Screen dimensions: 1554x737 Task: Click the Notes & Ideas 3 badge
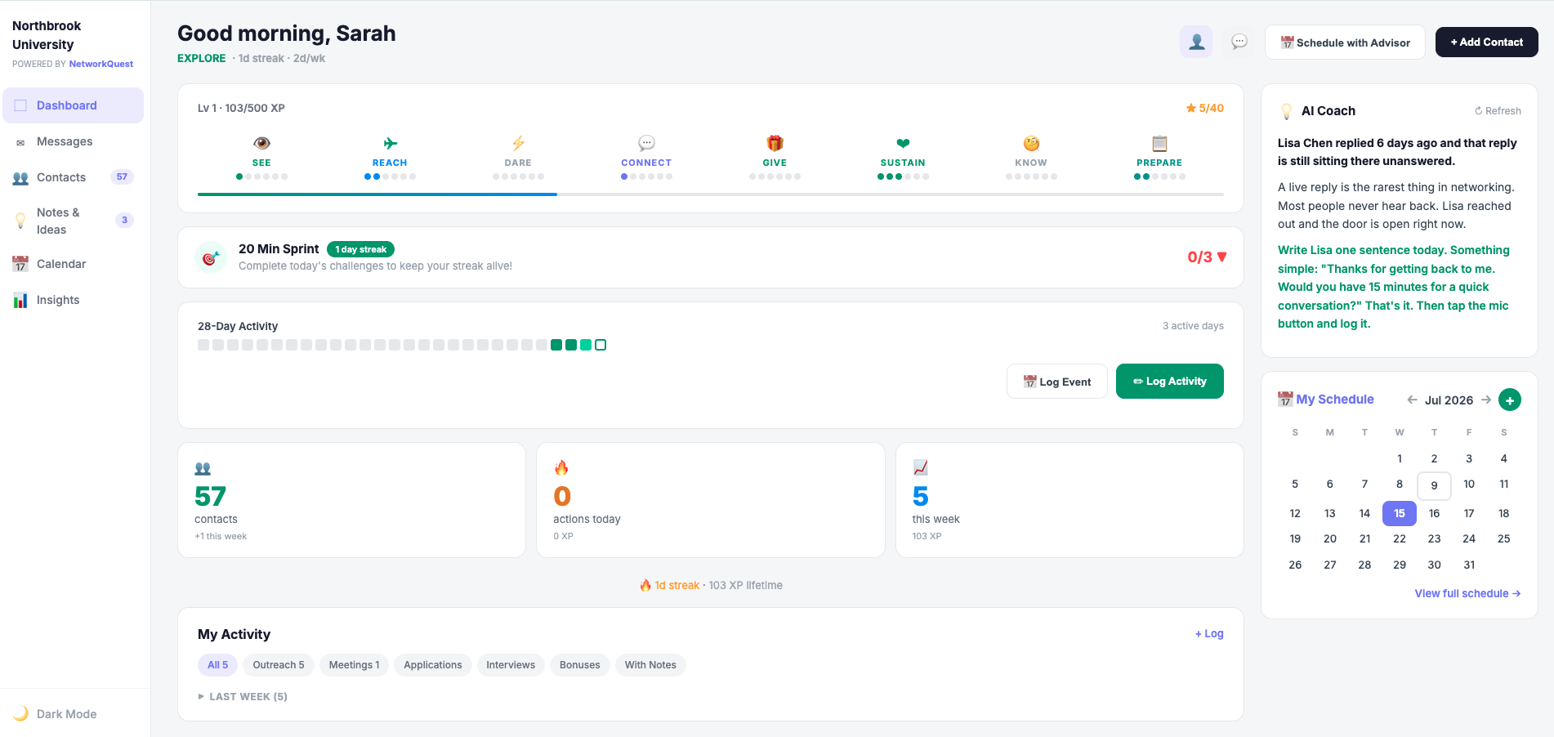[124, 220]
